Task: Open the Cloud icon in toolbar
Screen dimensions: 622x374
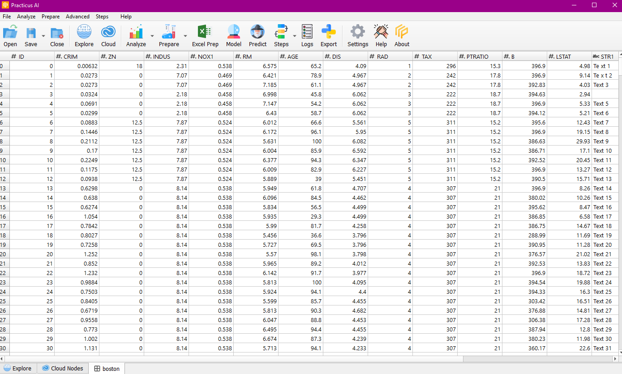Action: point(108,33)
